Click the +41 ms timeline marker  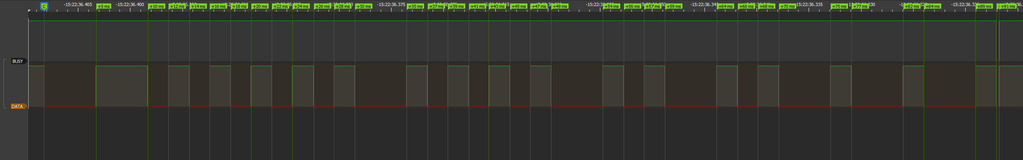pos(478,6)
